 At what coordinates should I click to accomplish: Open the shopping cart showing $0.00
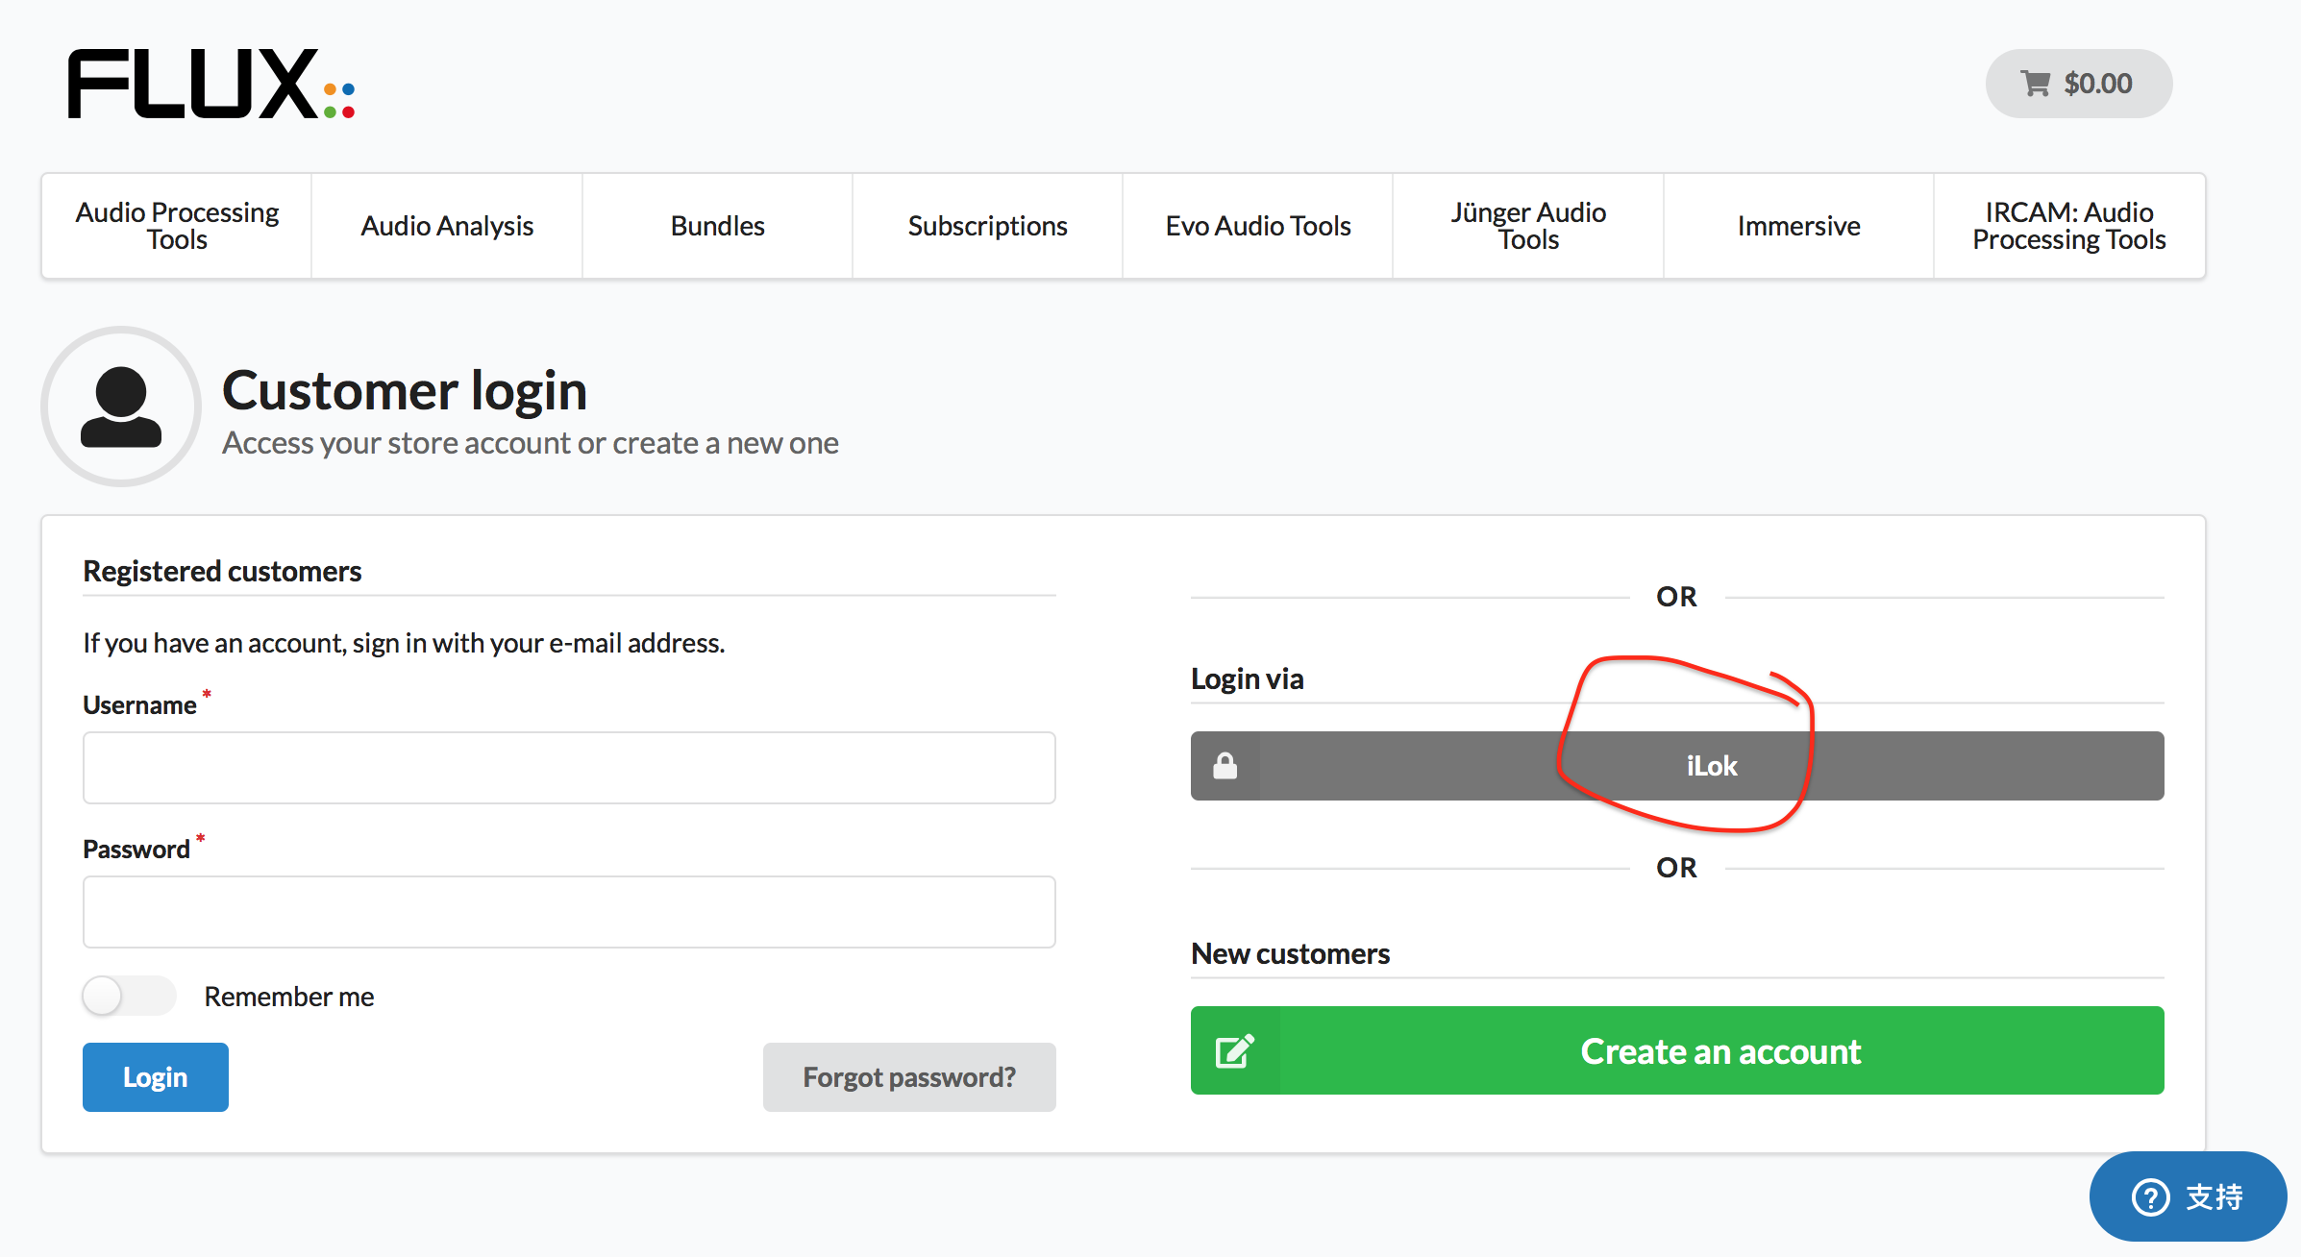(x=2078, y=84)
